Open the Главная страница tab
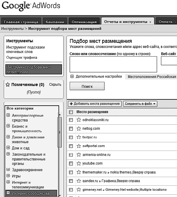177x197 pixels. click(x=21, y=22)
